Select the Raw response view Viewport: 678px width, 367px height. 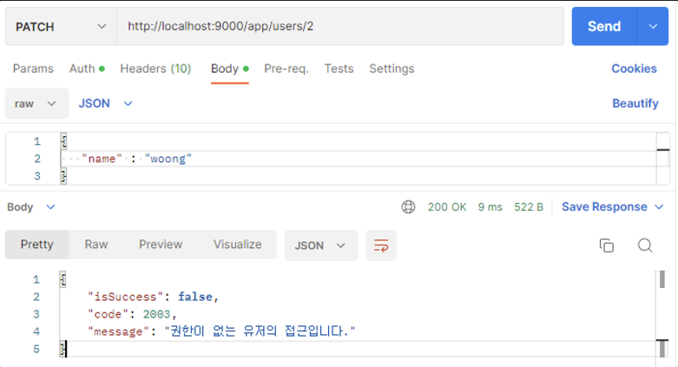pos(96,245)
